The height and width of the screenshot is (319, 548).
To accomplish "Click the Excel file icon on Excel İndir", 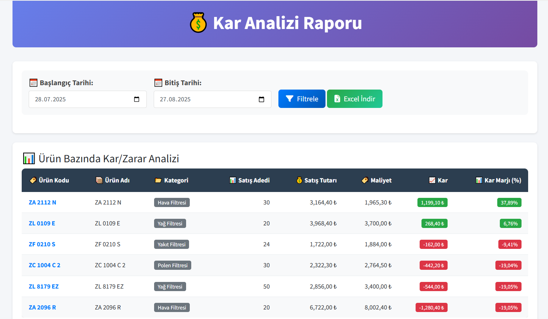I will pyautogui.click(x=338, y=98).
